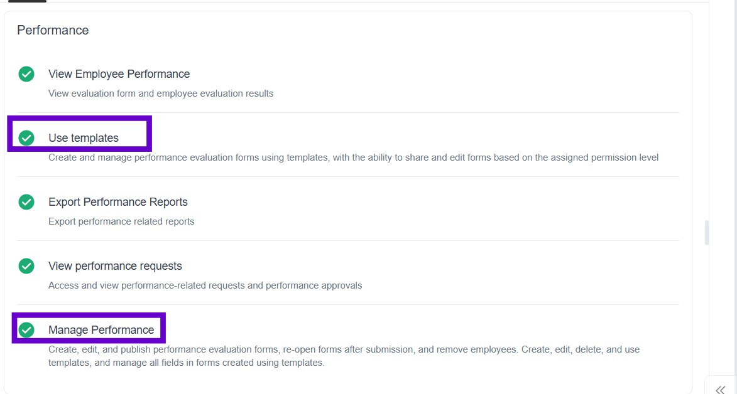This screenshot has width=737, height=394.
Task: Click the 'View evaluation form' description text
Action: [x=161, y=93]
